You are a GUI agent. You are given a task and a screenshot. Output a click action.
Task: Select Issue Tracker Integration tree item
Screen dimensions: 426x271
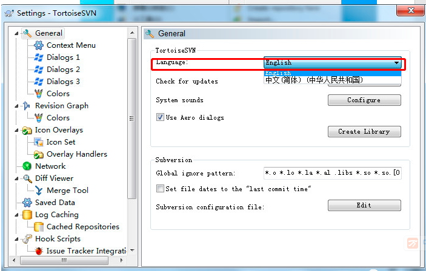(86, 251)
